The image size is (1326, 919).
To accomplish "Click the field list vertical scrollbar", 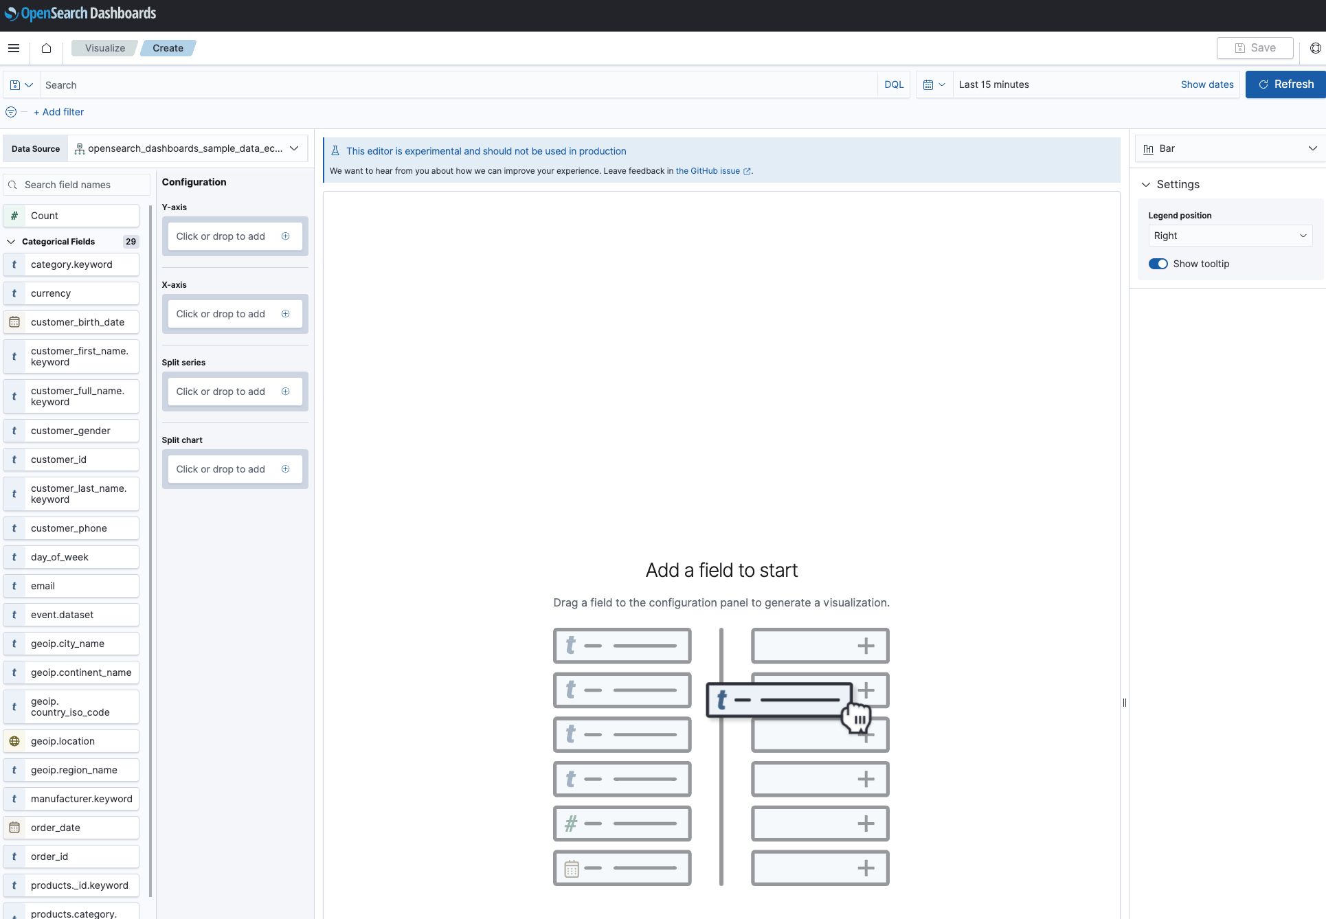I will click(150, 549).
